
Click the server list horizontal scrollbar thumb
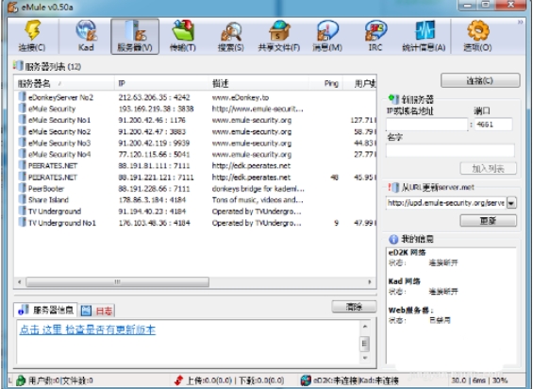coord(118,281)
